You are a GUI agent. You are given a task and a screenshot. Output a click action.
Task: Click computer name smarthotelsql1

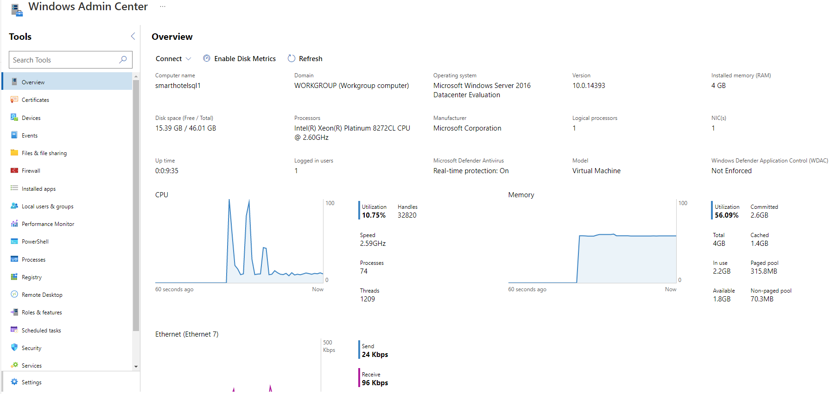pyautogui.click(x=178, y=86)
